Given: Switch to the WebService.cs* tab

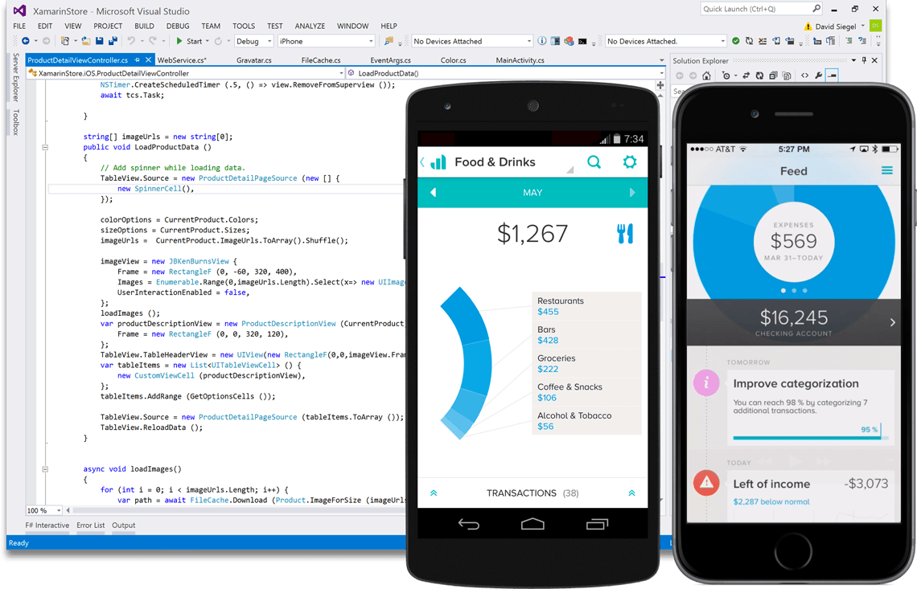Looking at the screenshot, I should coord(182,59).
